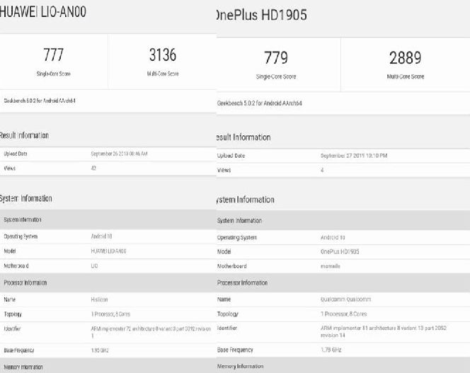Select the 777 single-core score
This screenshot has height=373, width=470.
[53, 55]
